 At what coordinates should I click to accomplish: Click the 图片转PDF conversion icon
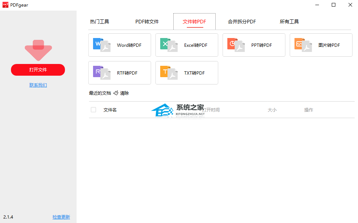point(303,45)
